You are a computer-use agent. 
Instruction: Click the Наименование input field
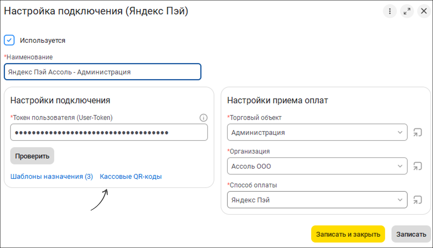(103, 72)
